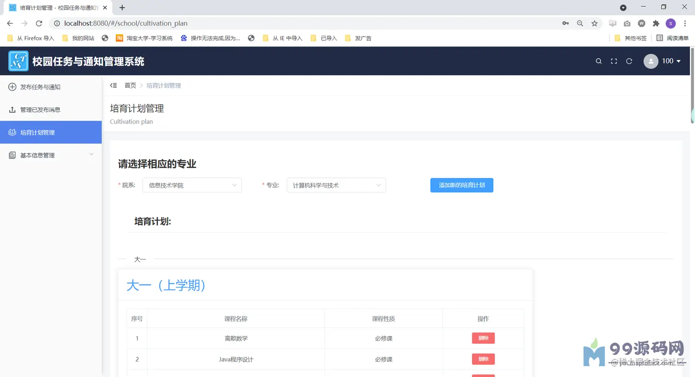Reload the page with browser refresh
Screen dimensions: 695x377
[39, 23]
